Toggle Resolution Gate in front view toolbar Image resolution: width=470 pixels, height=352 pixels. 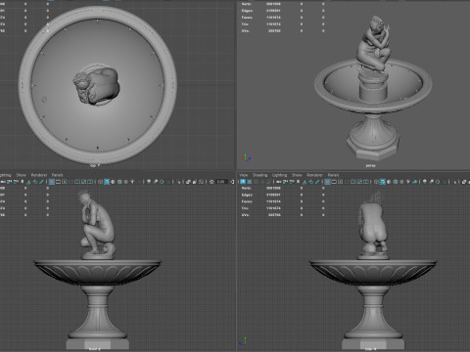pos(65,182)
